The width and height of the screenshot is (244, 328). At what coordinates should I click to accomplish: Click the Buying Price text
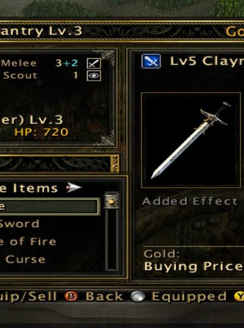194,267
